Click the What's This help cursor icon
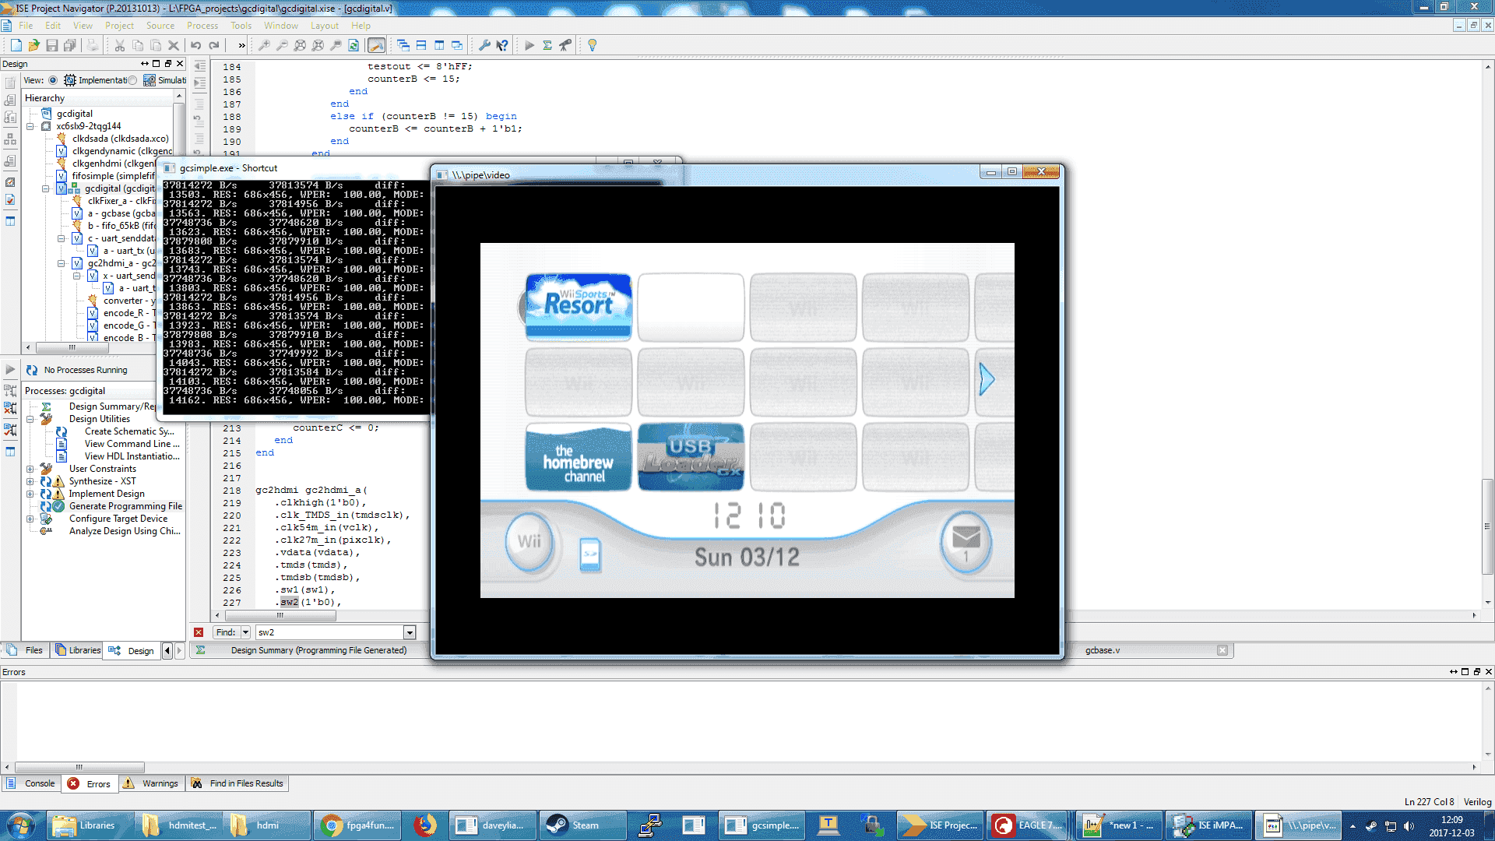Screen dimensions: 1495x841 (x=502, y=45)
